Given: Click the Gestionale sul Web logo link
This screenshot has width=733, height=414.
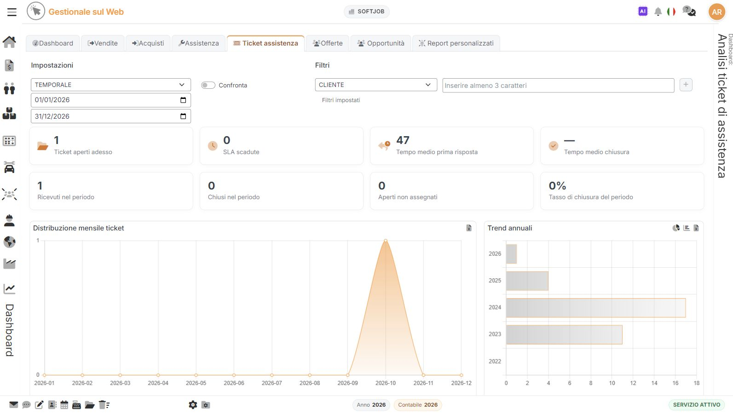Looking at the screenshot, I should pyautogui.click(x=75, y=12).
